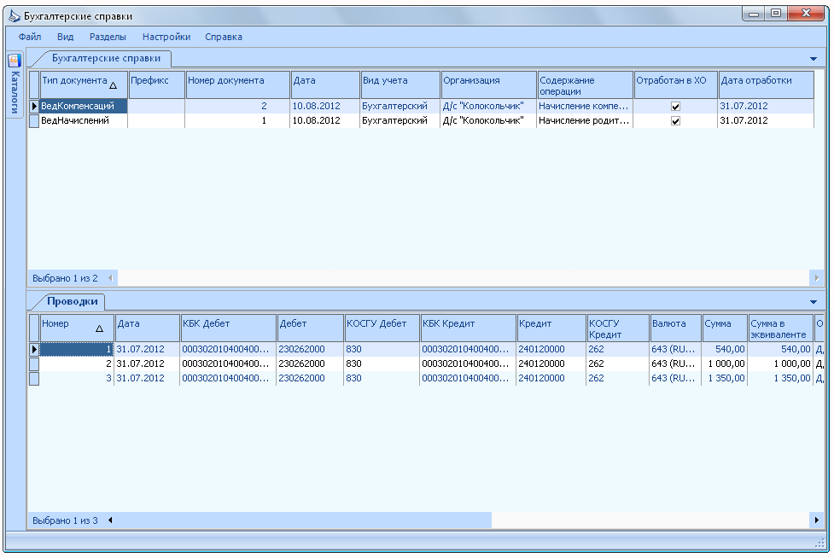Sort by Префикс column header
The width and height of the screenshot is (834, 558).
click(x=157, y=85)
